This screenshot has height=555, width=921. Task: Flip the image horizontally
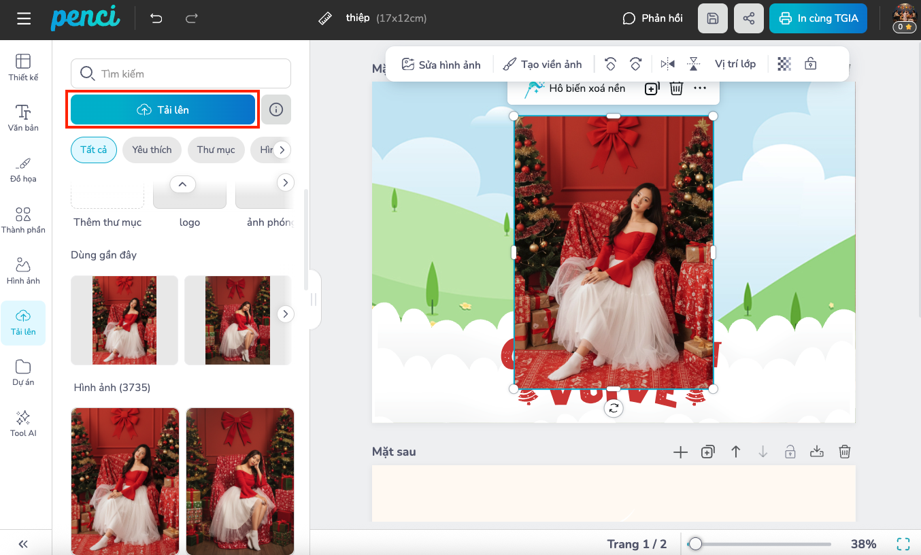tap(667, 64)
